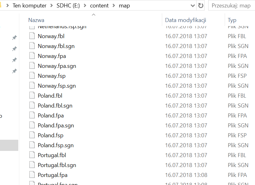Click the Poland.fsp file icon
The height and width of the screenshot is (185, 255).
pos(32,135)
